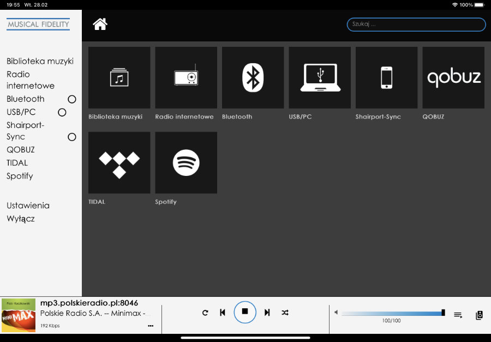Click the Polskie Radio S.A. Minimax subtitle
The width and height of the screenshot is (491, 342).
pos(95,313)
